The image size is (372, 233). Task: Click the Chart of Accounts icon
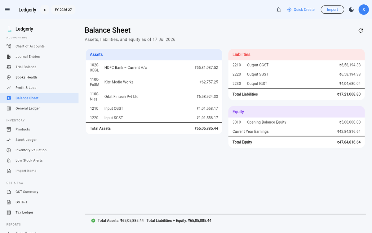pyautogui.click(x=9, y=46)
